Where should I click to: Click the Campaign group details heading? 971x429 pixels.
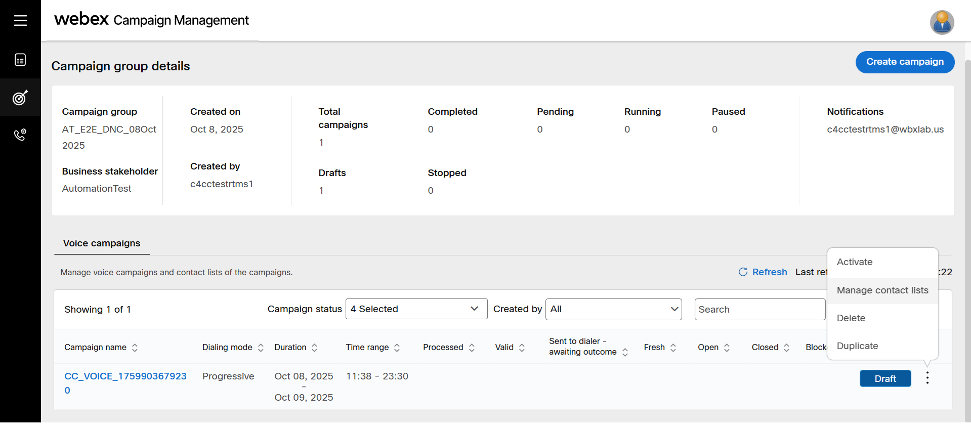(120, 66)
